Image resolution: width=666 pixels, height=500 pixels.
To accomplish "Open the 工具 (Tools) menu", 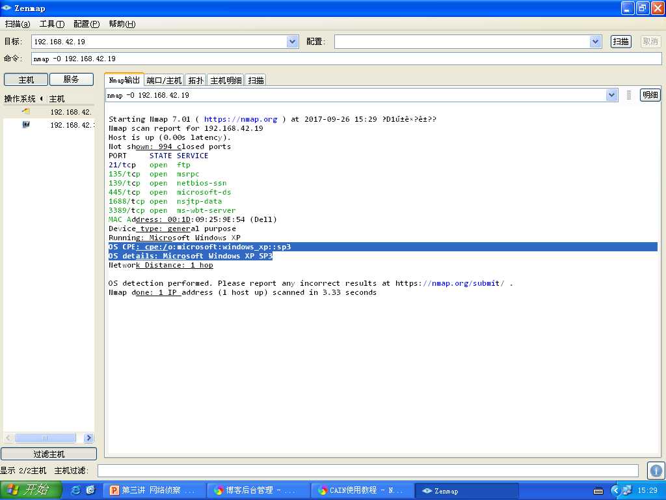I will pyautogui.click(x=52, y=24).
